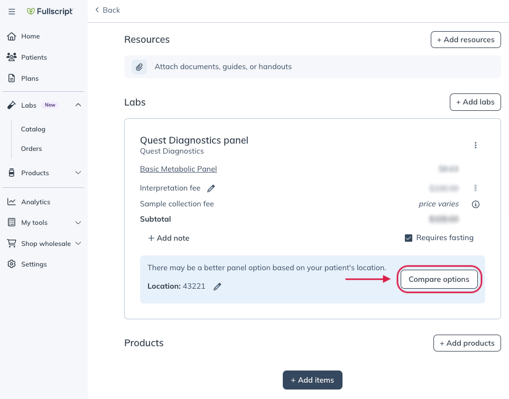Click the Analytics chart icon
This screenshot has height=399, width=509.
coord(12,202)
